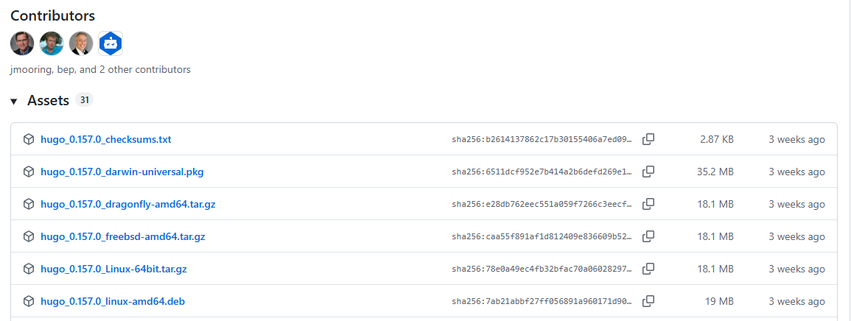Click the bot contributor avatar
The width and height of the screenshot is (851, 321).
point(111,43)
